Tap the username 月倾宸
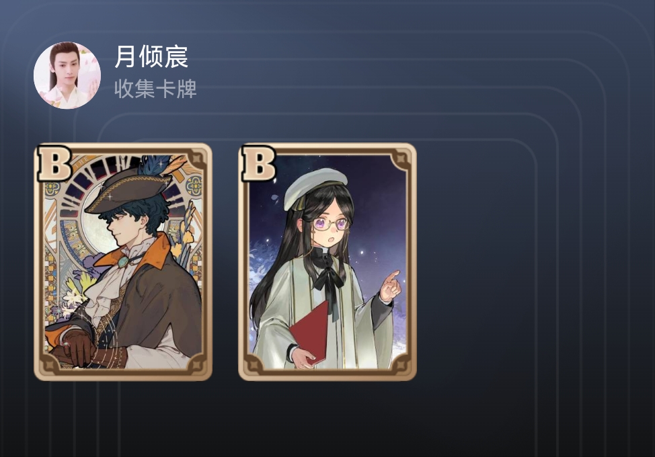This screenshot has height=457, width=655. pyautogui.click(x=151, y=56)
